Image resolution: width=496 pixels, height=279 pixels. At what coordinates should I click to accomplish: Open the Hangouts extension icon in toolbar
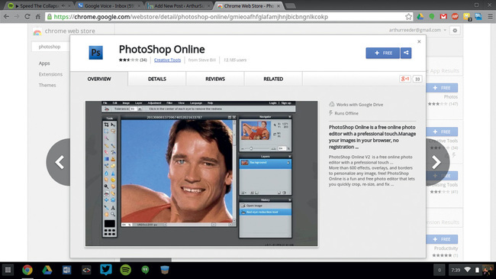[432, 17]
